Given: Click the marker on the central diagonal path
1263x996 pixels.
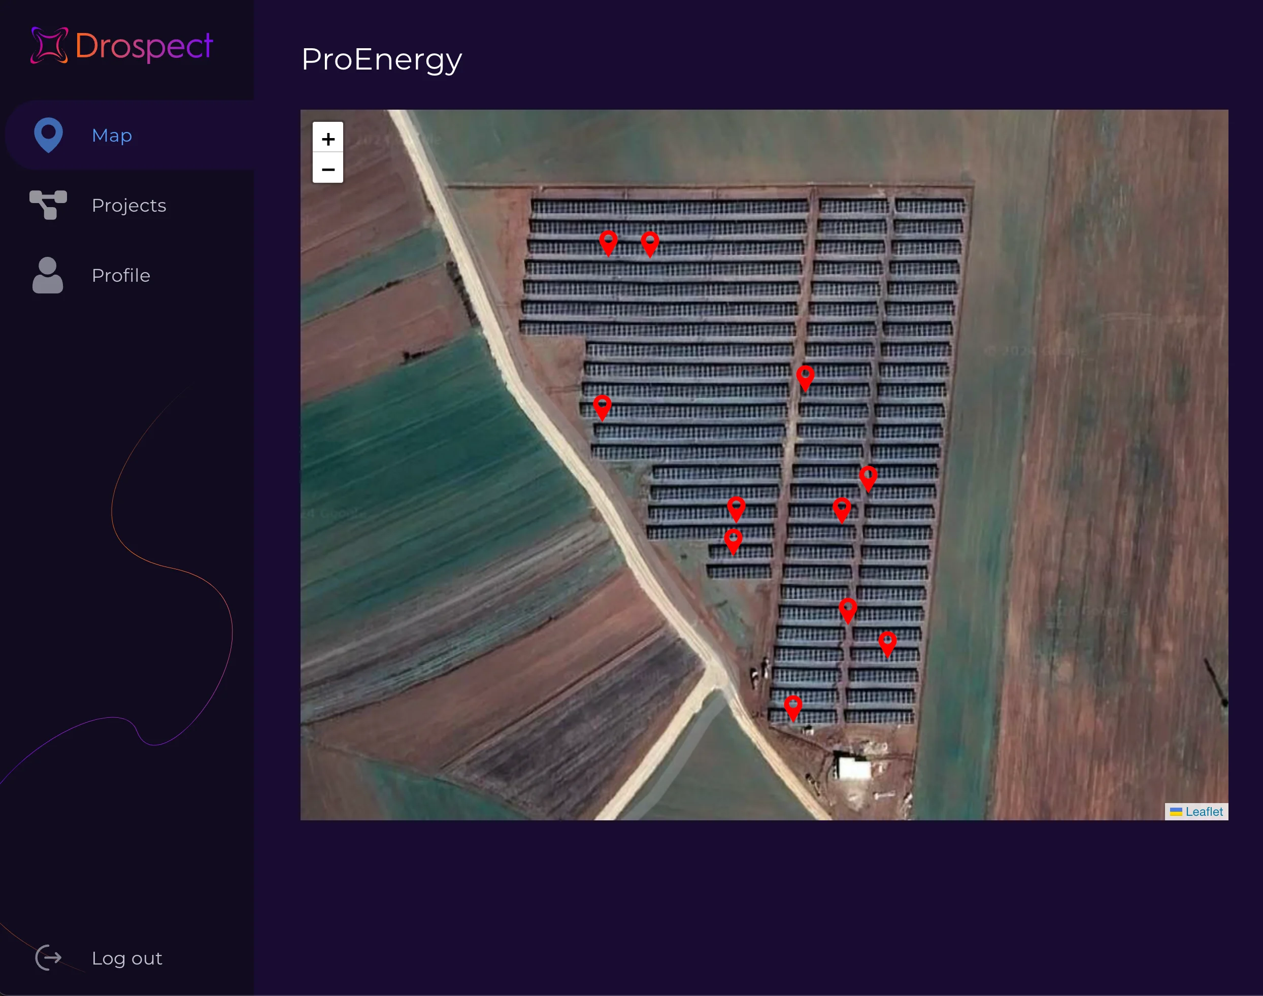Looking at the screenshot, I should tap(805, 379).
